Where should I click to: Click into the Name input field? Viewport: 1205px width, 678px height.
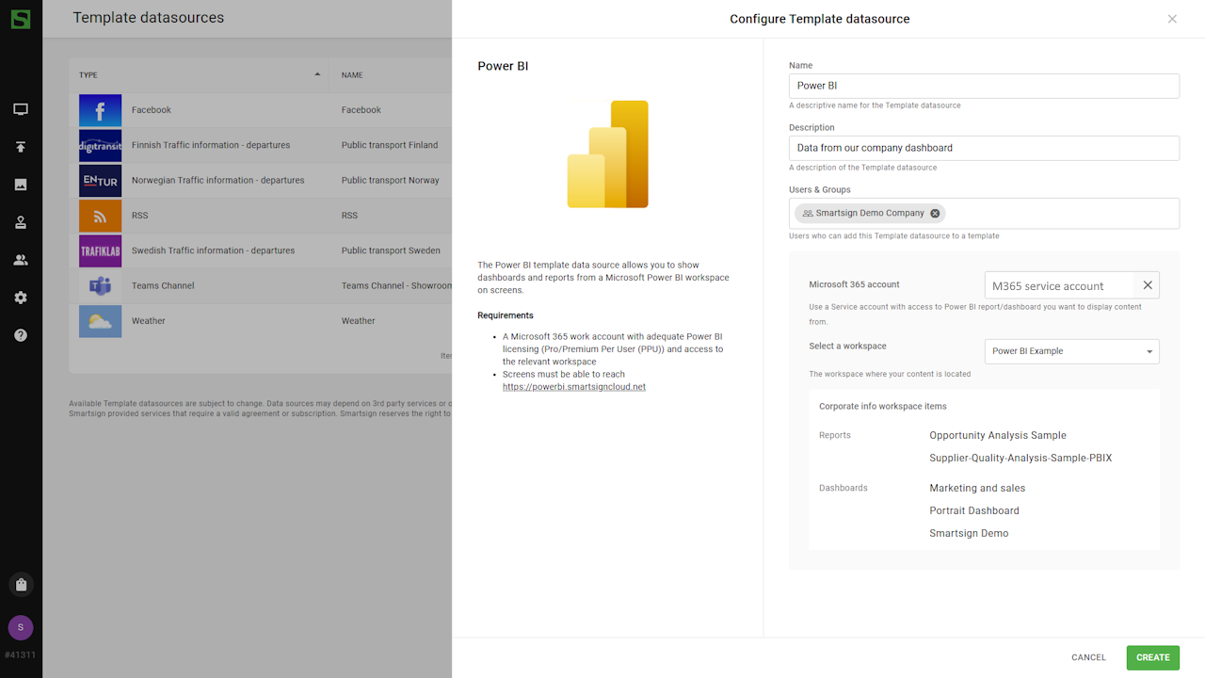point(983,86)
